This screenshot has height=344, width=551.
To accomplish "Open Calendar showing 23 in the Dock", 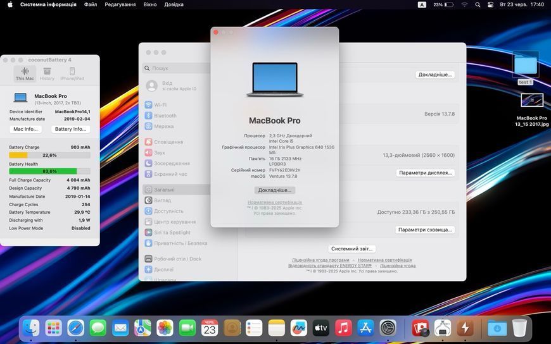I will point(210,328).
